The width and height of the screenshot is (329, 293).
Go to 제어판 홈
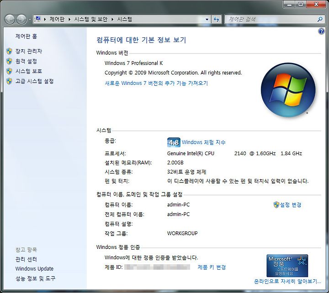coord(26,37)
